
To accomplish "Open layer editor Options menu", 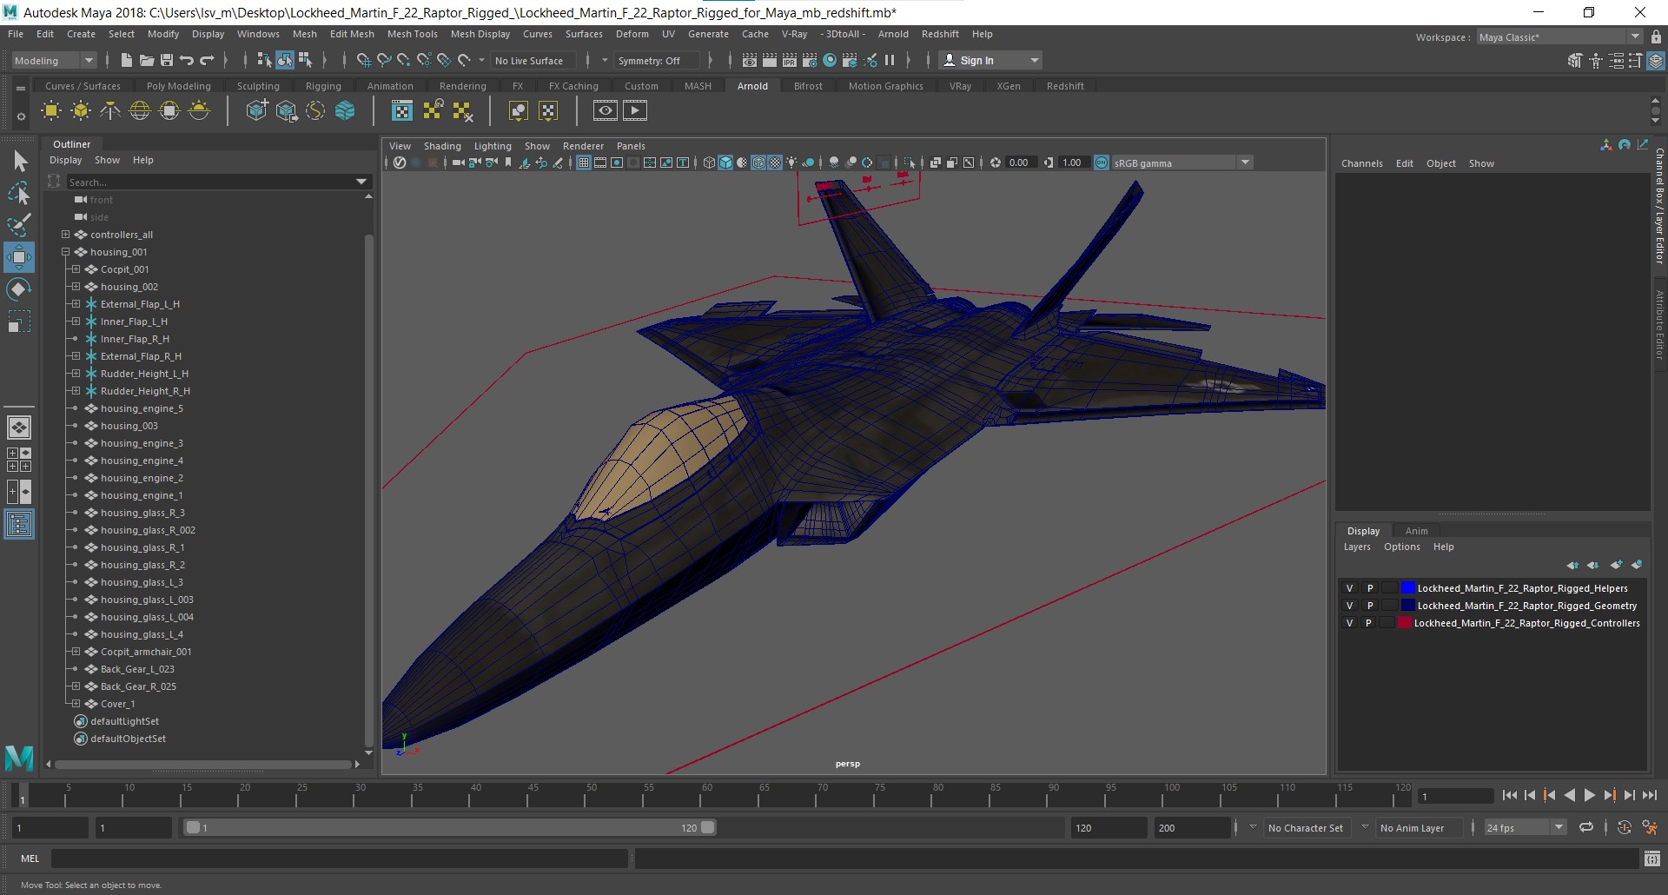I will click(1401, 547).
